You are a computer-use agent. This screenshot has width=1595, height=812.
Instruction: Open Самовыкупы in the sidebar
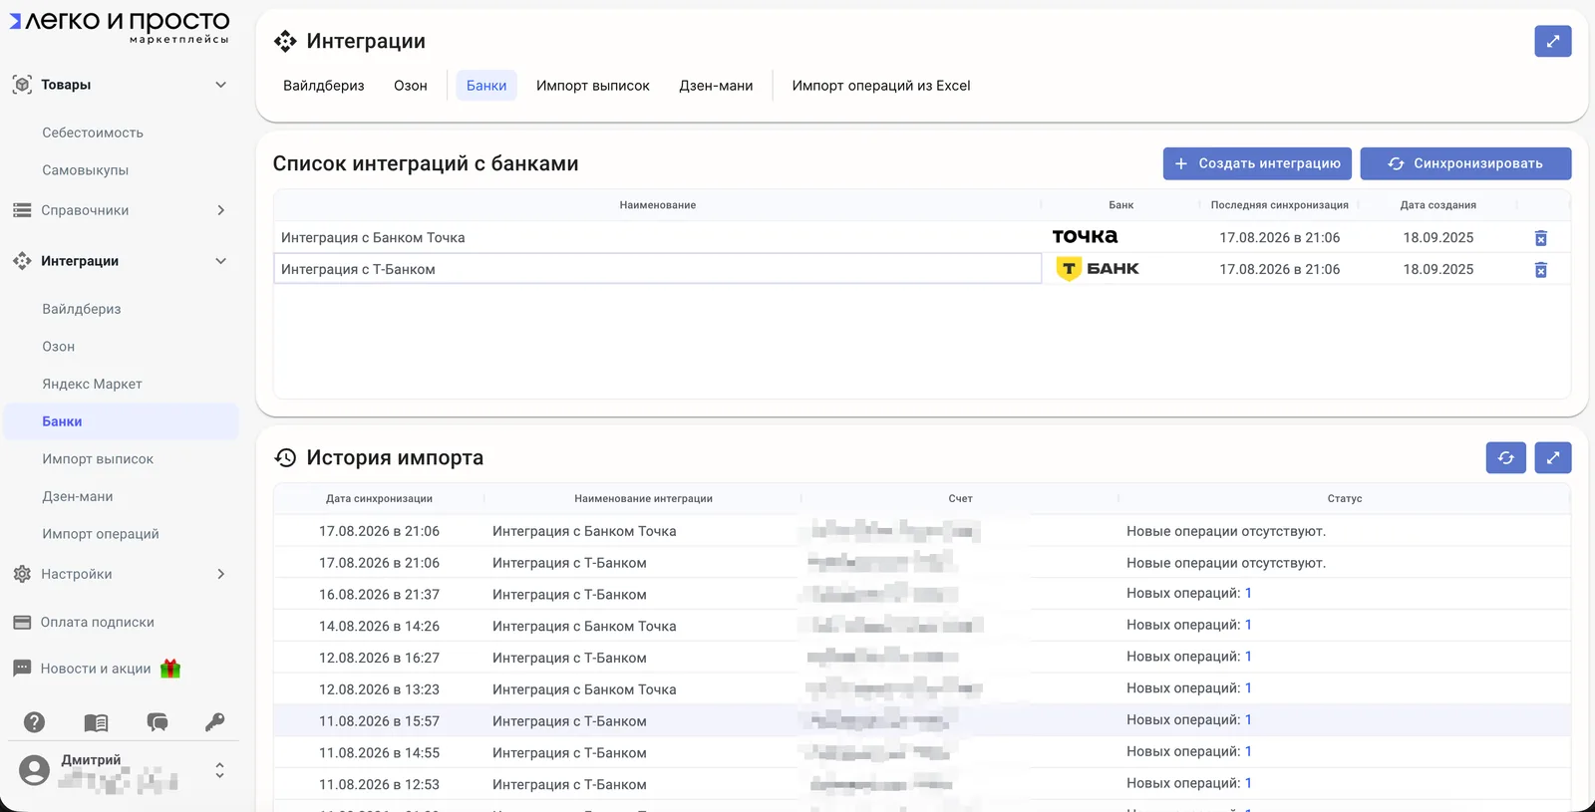[86, 170]
